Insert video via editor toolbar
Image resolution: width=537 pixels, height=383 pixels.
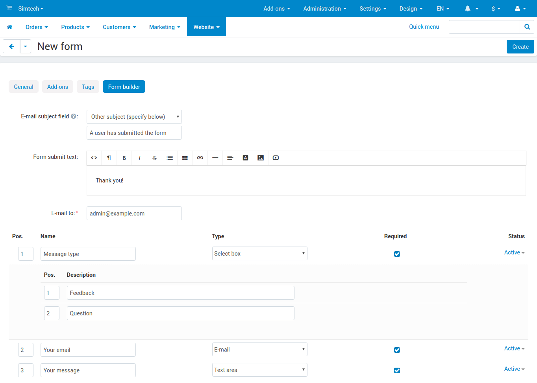tap(276, 158)
